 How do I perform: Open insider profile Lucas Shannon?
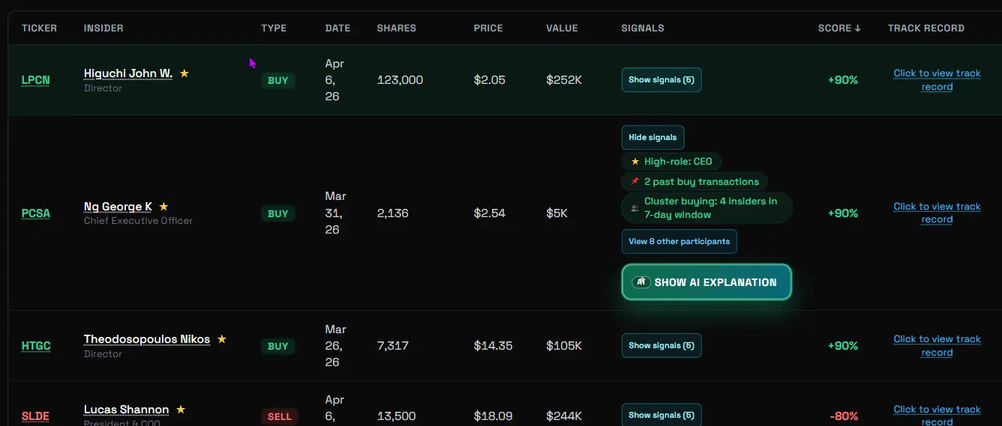click(x=126, y=410)
